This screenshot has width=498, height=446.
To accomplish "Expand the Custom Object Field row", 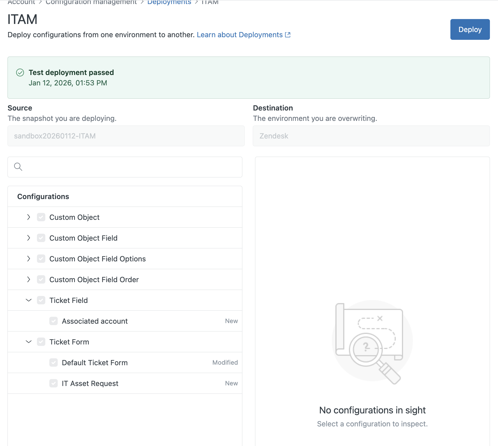I will tap(28, 238).
